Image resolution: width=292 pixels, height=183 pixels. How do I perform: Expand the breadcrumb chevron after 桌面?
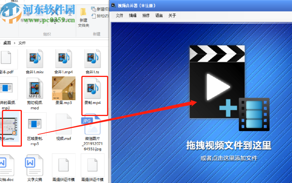[x=15, y=43]
